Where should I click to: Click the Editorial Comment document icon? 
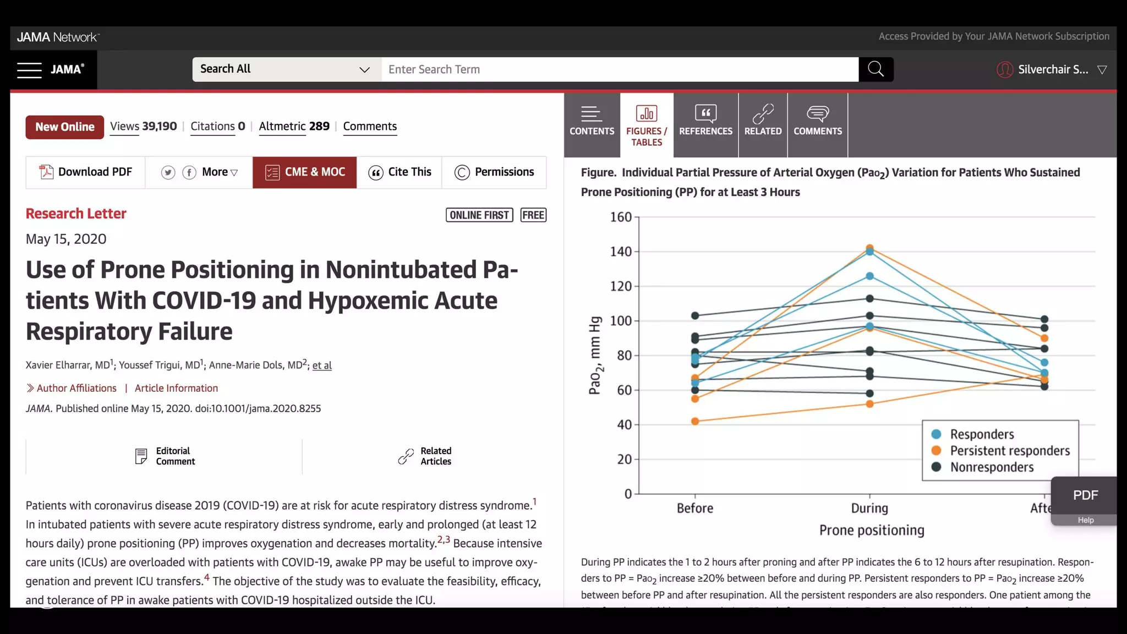coord(141,456)
